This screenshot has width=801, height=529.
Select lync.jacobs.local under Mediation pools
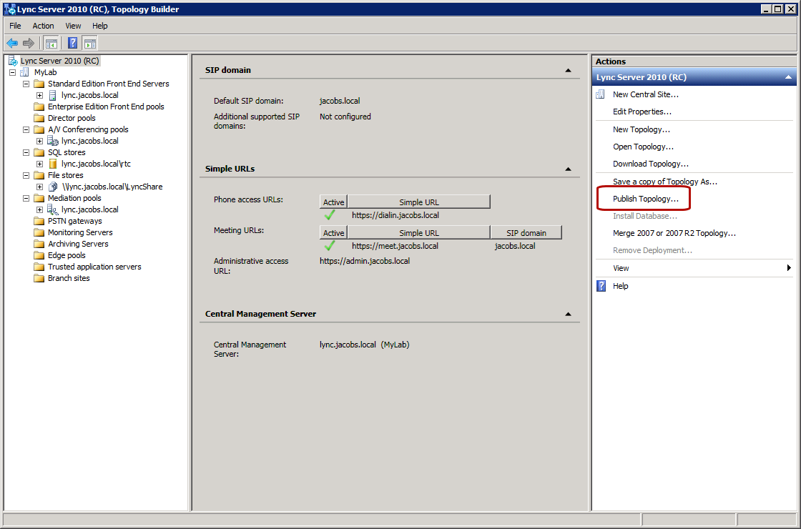90,210
